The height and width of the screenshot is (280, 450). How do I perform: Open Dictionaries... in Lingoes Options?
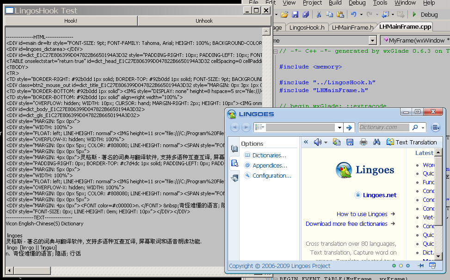click(269, 156)
